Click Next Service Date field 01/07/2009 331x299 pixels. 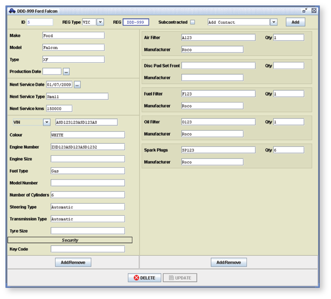click(59, 84)
